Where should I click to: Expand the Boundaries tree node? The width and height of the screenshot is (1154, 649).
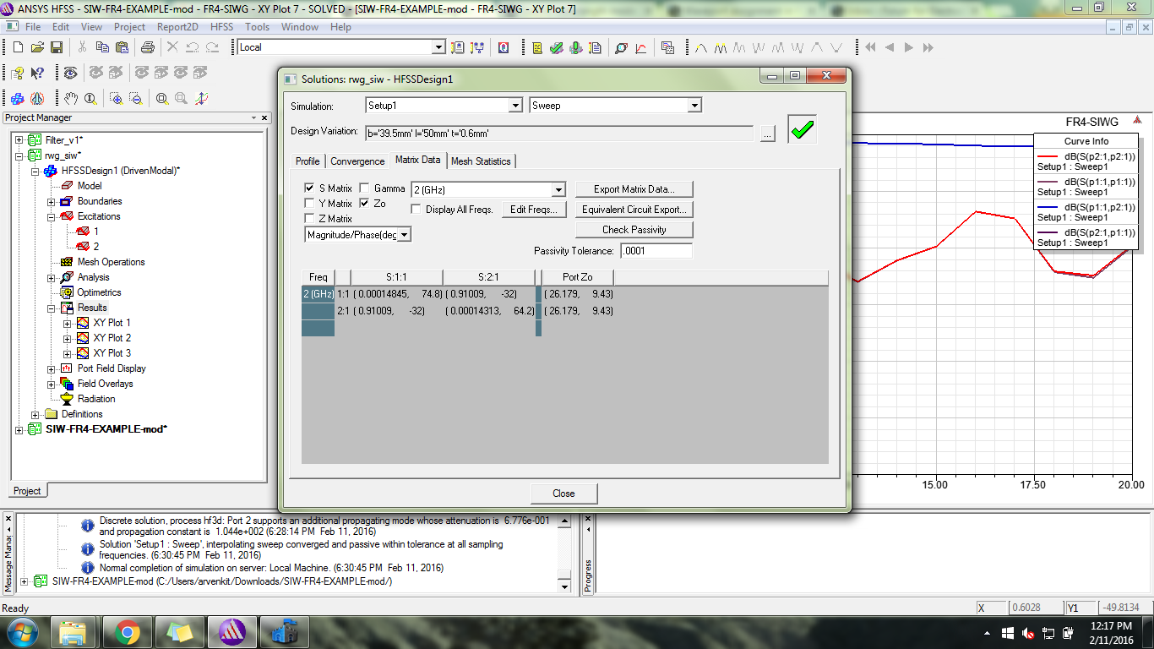pos(52,202)
